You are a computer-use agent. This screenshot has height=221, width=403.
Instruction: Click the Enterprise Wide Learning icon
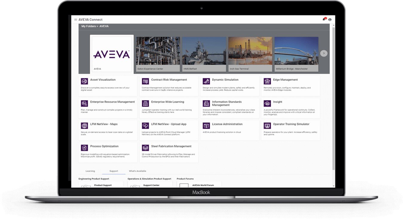[x=145, y=103]
